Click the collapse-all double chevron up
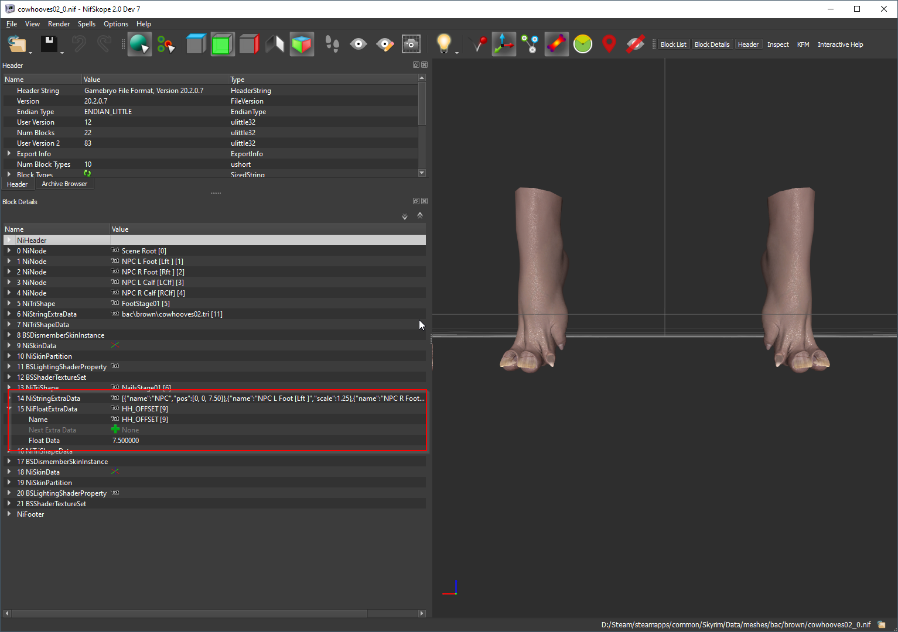898x632 pixels. click(x=419, y=215)
